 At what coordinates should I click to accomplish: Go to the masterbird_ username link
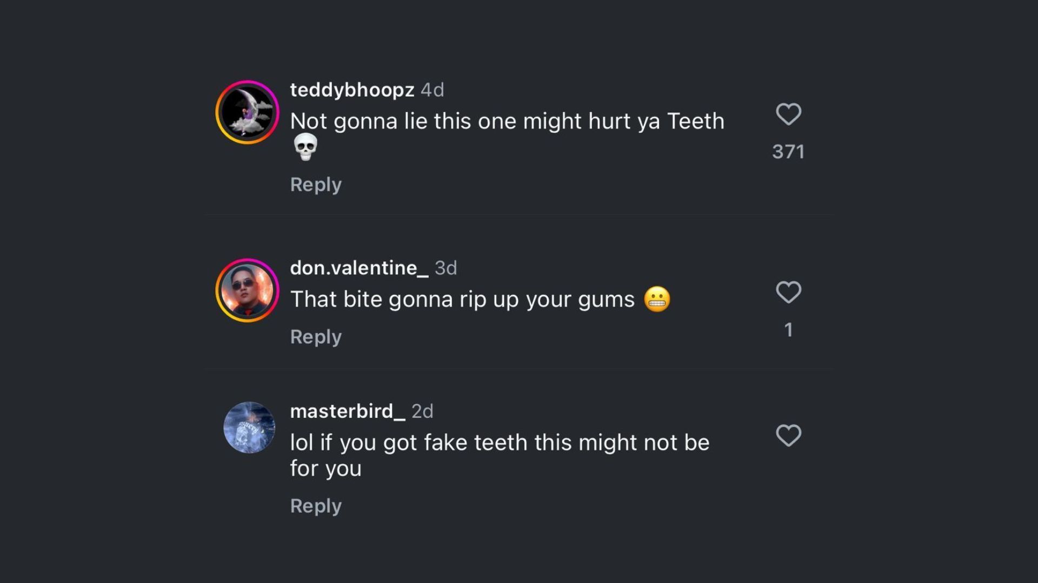click(x=347, y=411)
